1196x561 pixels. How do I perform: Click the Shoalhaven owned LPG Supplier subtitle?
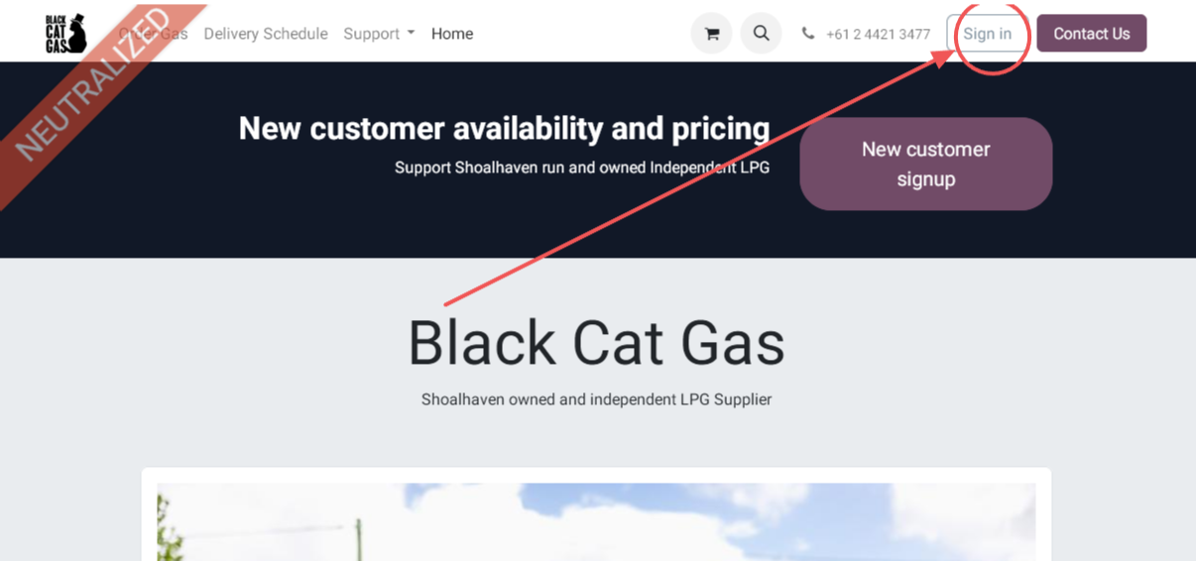click(596, 399)
